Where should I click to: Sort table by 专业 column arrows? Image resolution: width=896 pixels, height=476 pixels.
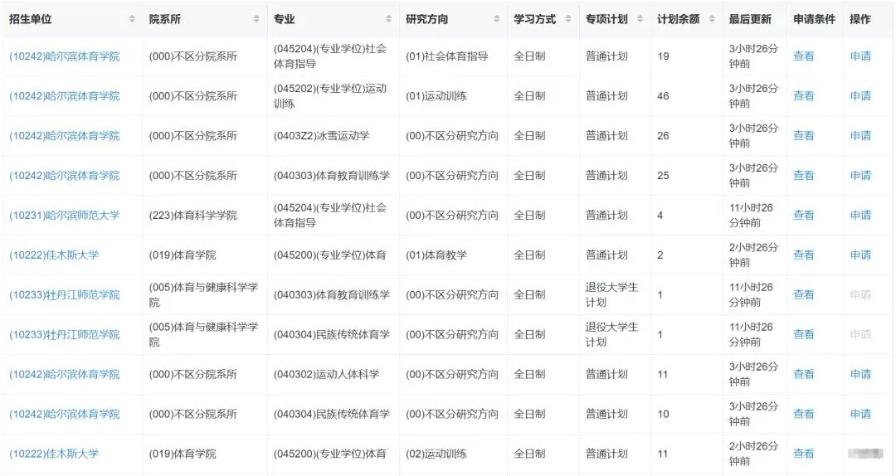[388, 19]
